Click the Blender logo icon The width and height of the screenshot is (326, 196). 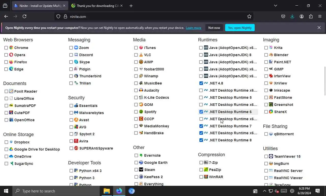(x=271, y=55)
